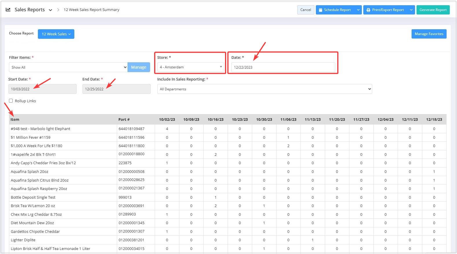
Task: Expand the Sales Reports chevron menu
Action: [50, 10]
